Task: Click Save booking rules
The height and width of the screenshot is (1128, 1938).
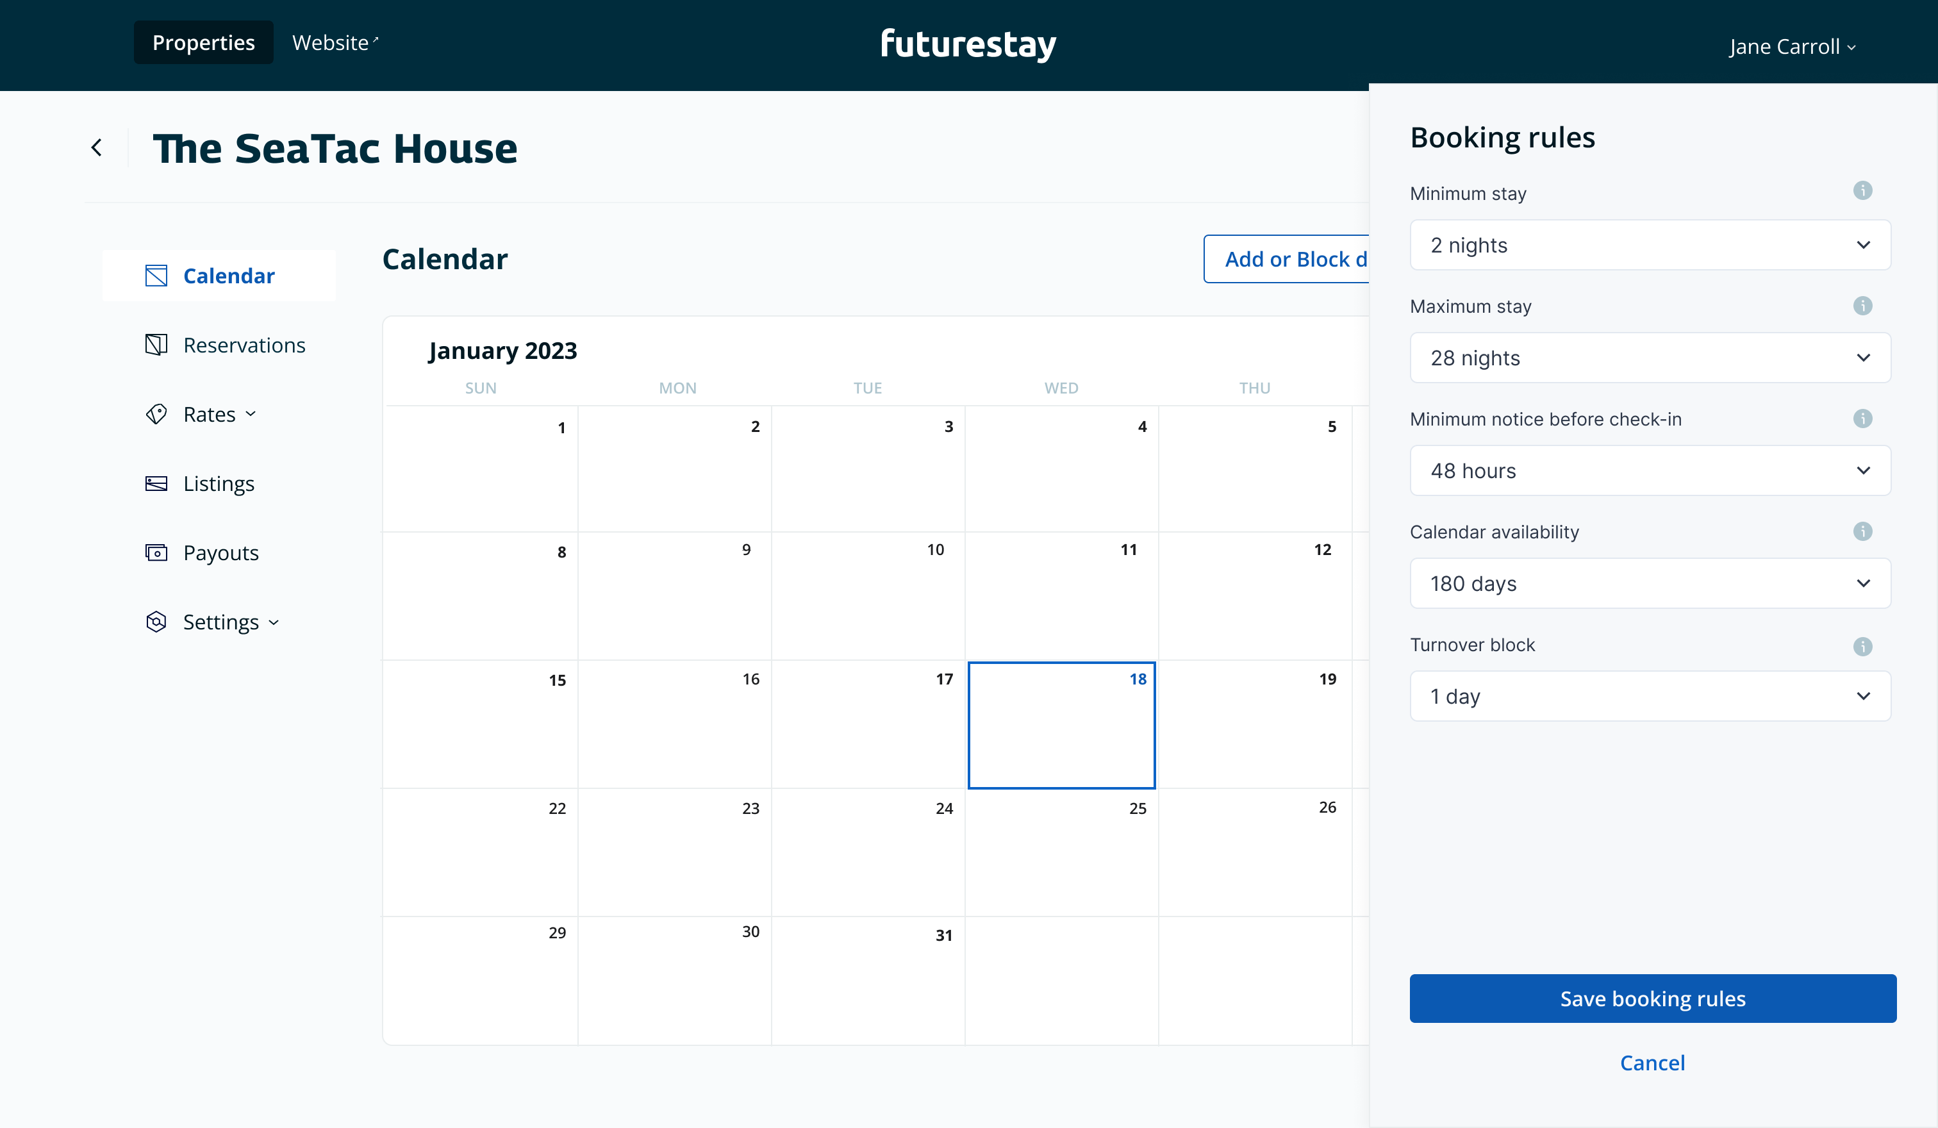Action: pos(1653,998)
